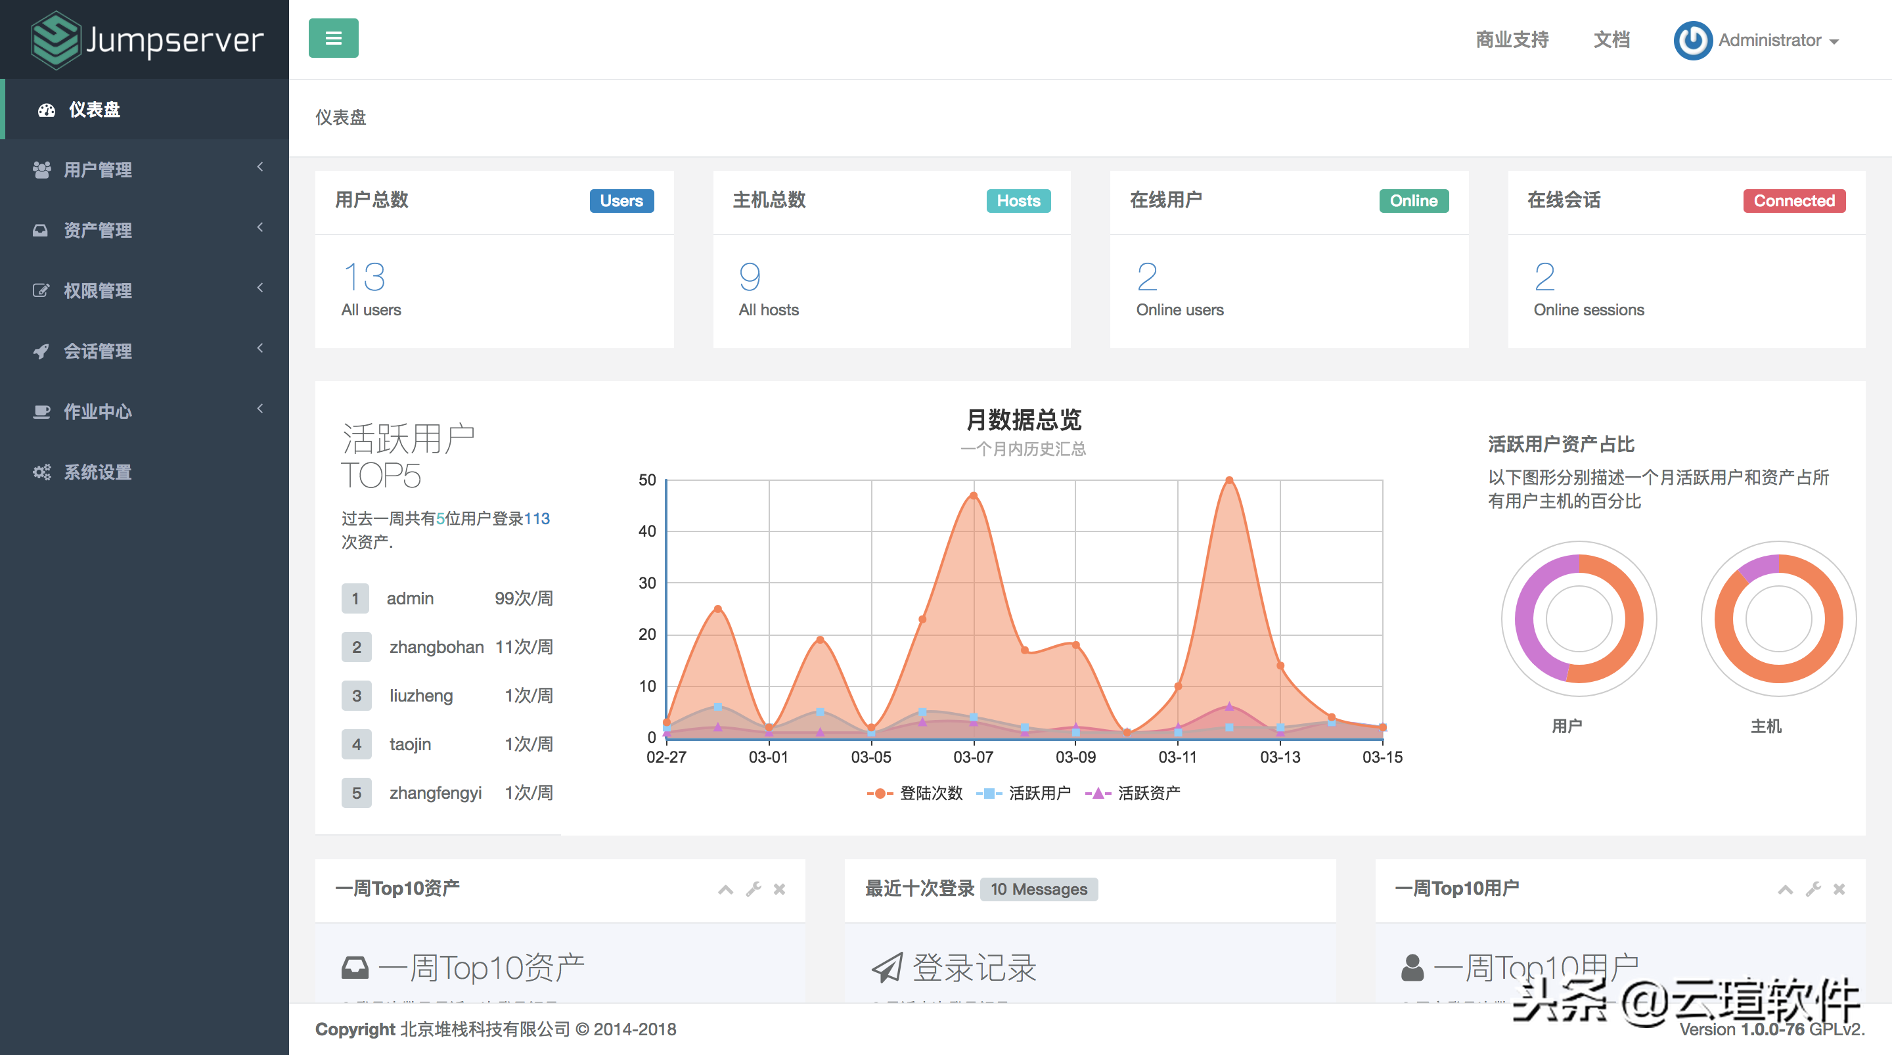Collapse the 一周Top10用户 panel

[x=1785, y=889]
